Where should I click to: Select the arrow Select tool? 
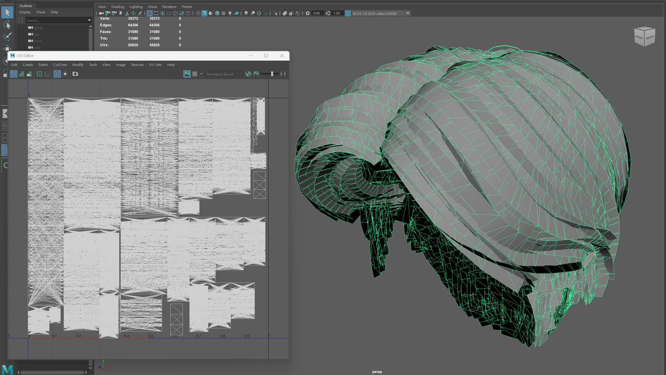click(x=7, y=12)
